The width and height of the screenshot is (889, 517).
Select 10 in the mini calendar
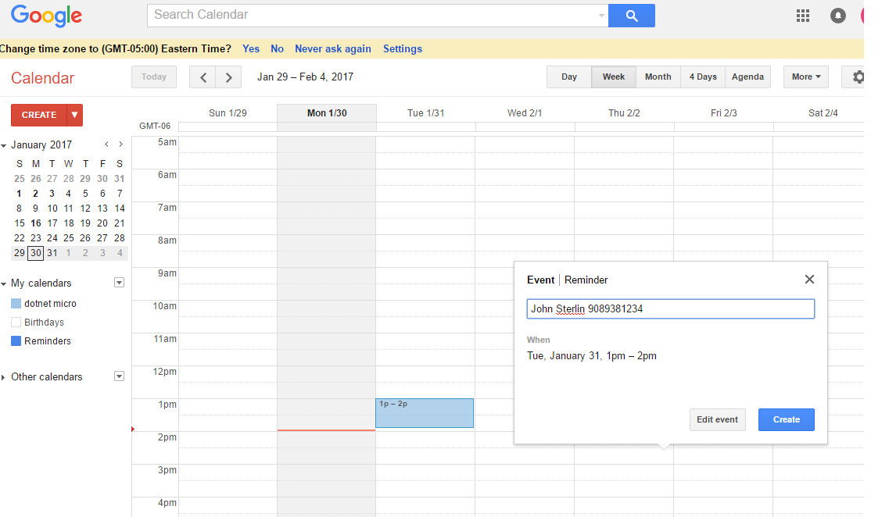click(x=52, y=209)
